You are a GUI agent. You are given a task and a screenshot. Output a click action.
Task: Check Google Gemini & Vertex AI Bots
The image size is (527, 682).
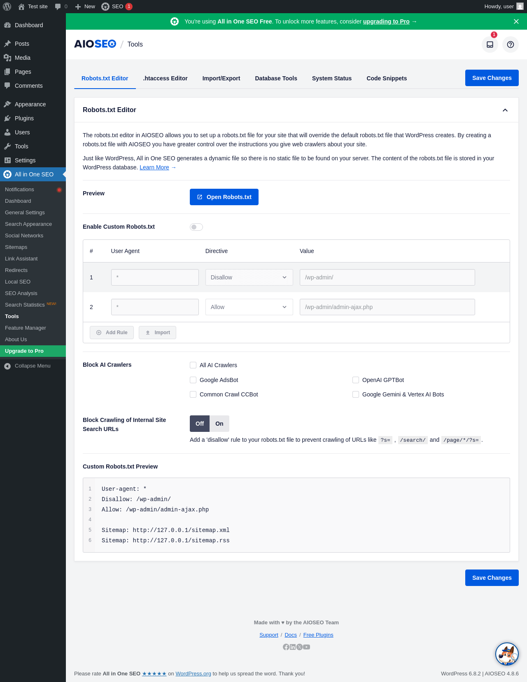tap(356, 394)
